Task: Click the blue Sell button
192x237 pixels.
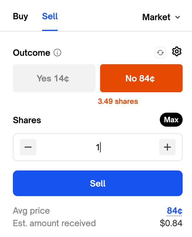Action: pos(98,183)
